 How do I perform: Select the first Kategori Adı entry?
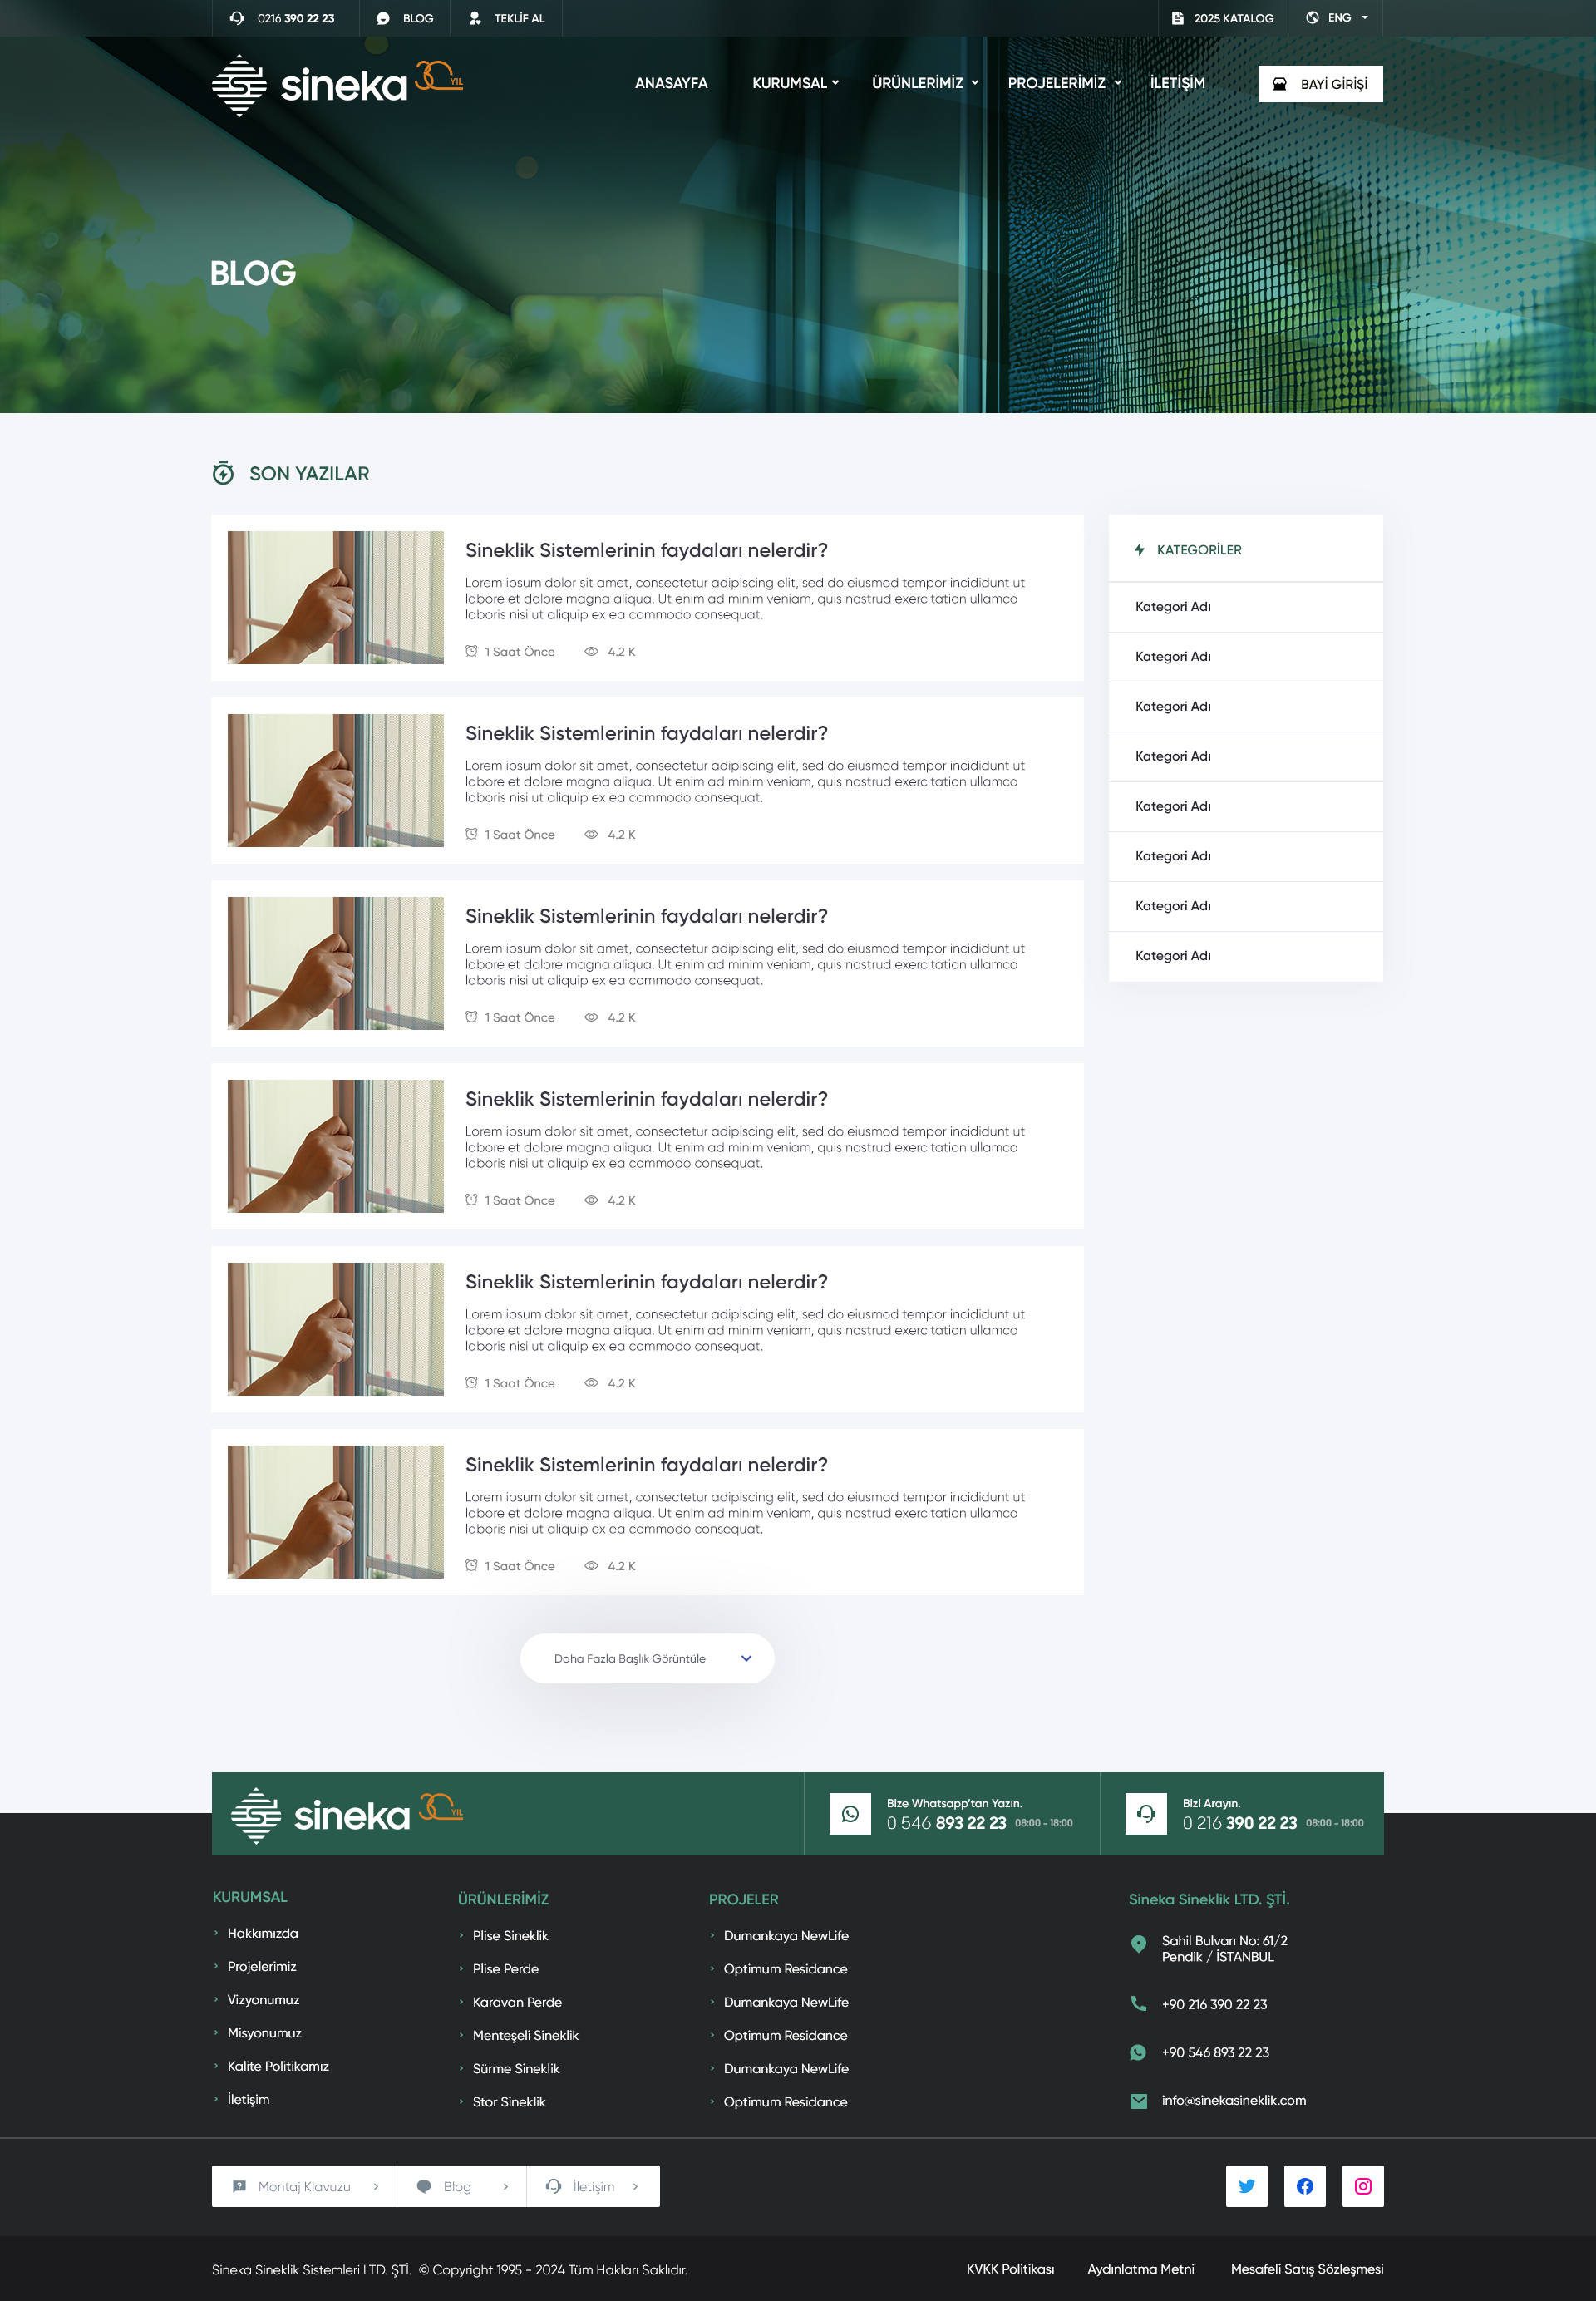point(1172,607)
